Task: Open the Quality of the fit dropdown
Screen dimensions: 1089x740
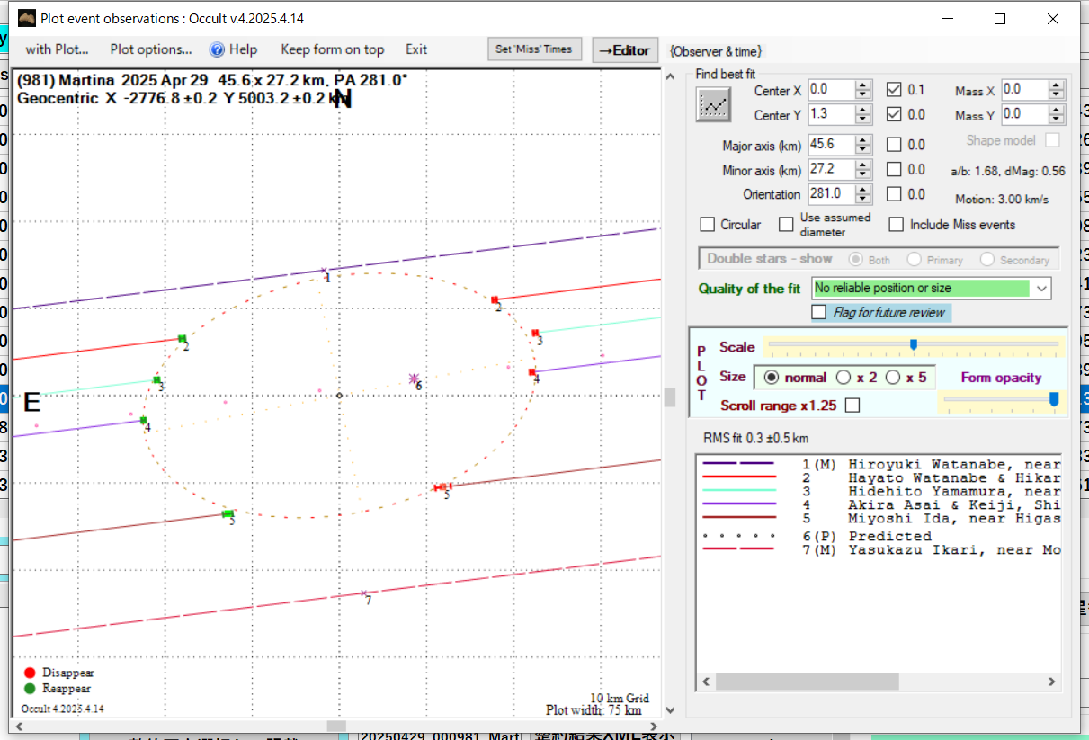Action: point(1041,289)
